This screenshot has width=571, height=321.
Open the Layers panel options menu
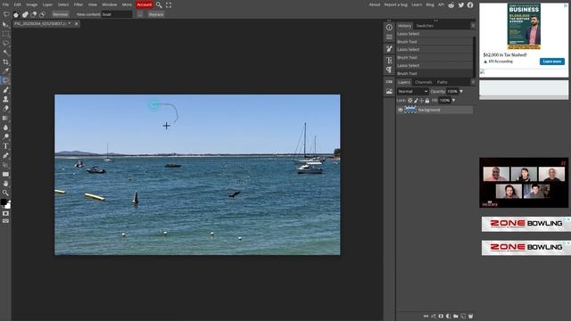pyautogui.click(x=473, y=82)
